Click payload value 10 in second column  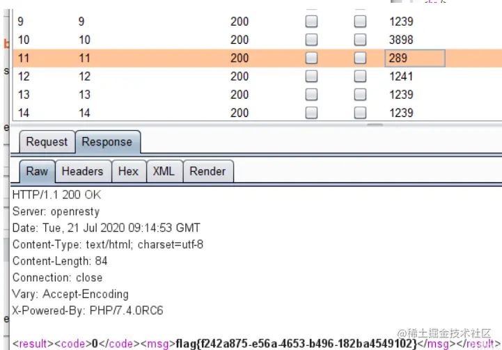84,40
